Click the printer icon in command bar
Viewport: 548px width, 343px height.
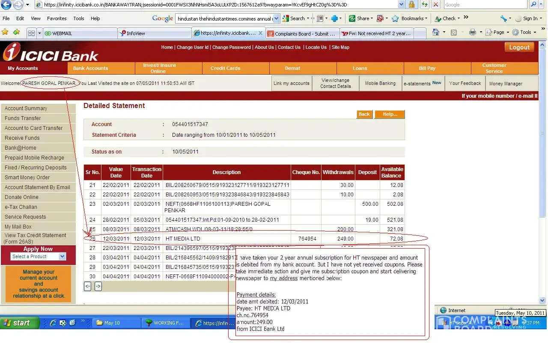[x=472, y=33]
